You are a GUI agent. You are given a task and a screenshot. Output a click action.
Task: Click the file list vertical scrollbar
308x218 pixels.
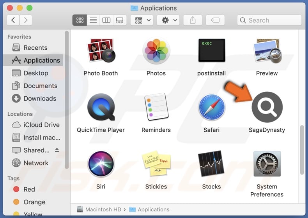pos(302,150)
